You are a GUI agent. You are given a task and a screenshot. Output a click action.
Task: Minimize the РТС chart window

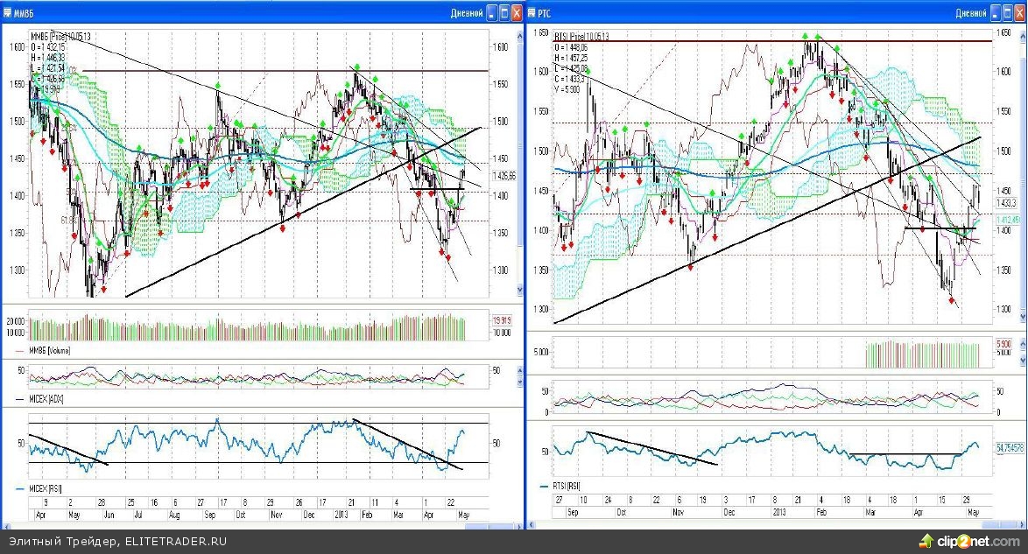pyautogui.click(x=995, y=13)
